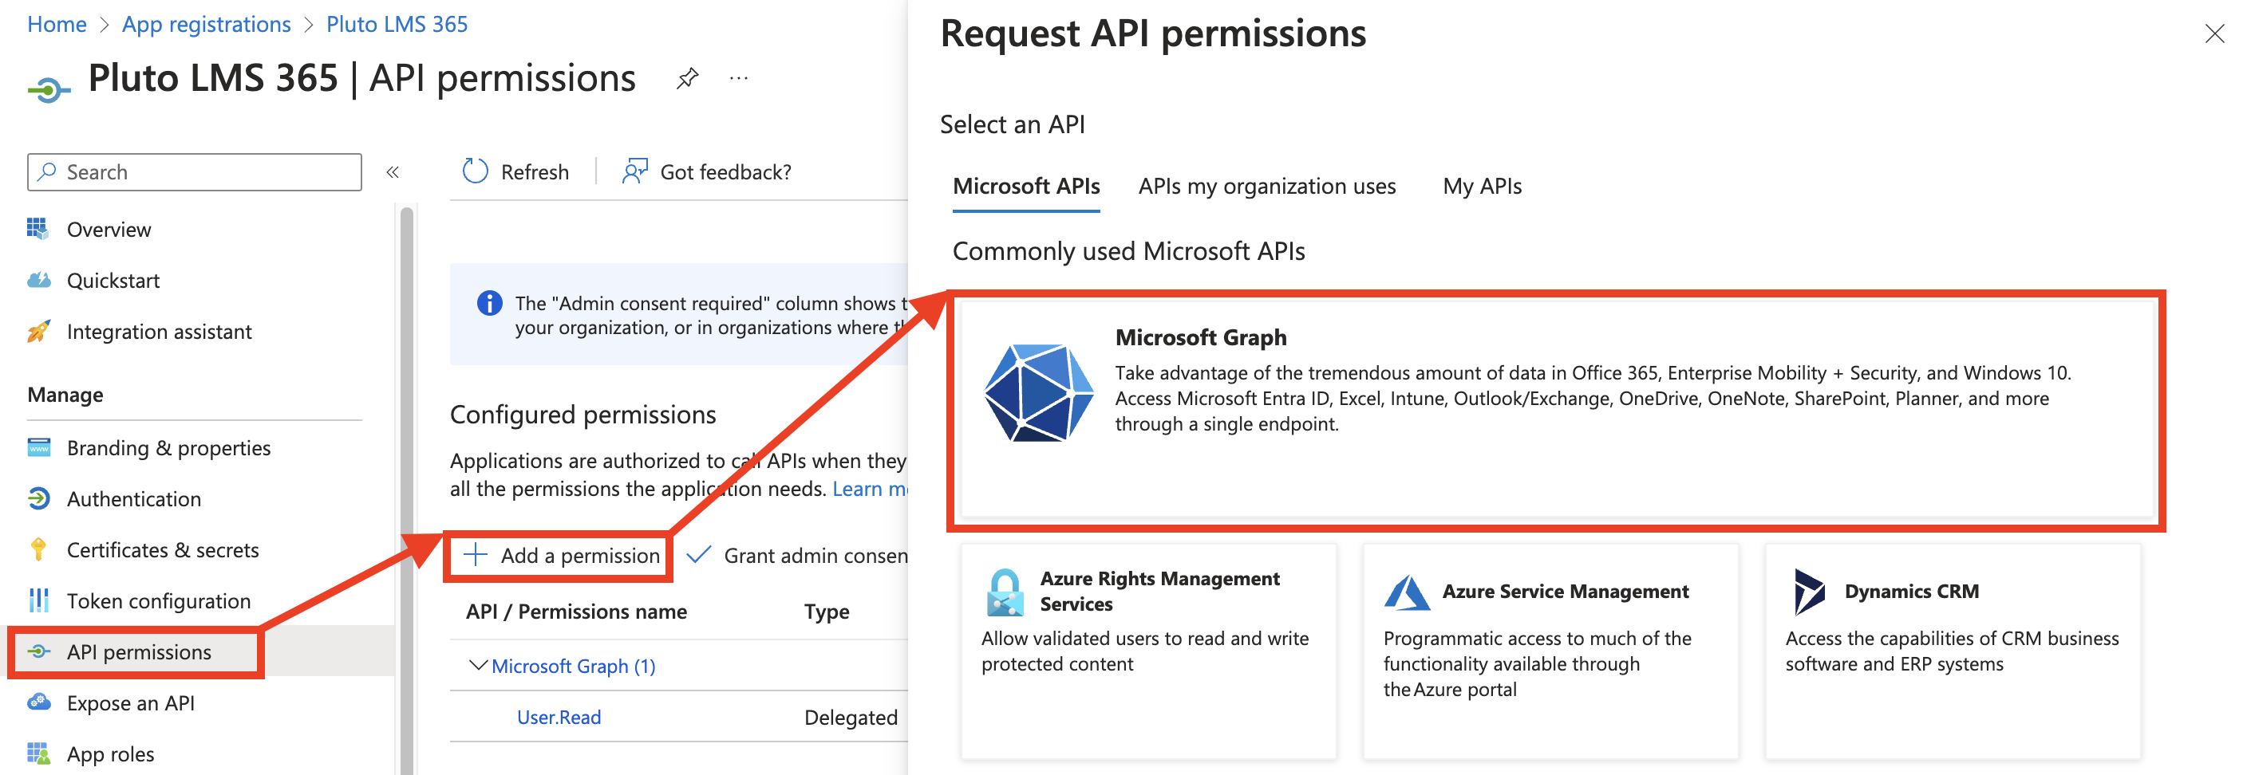
Task: Click the pin icon beside the page title
Action: (x=687, y=78)
